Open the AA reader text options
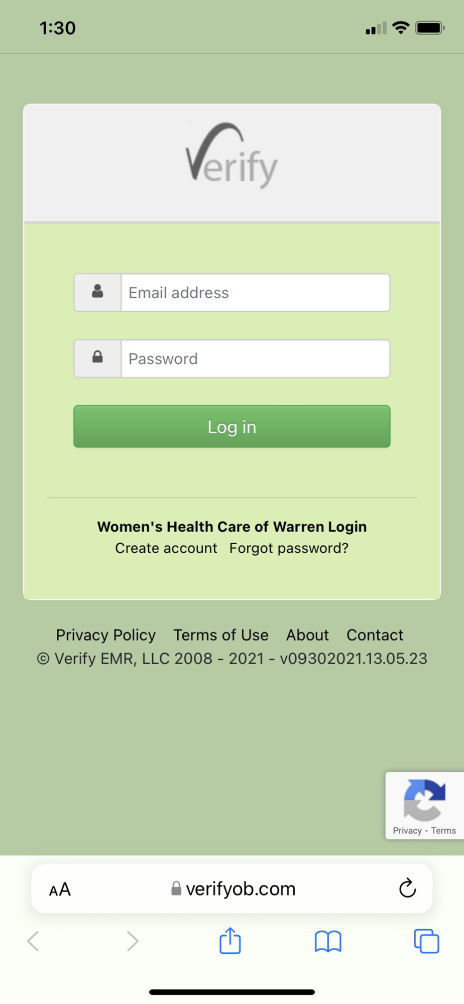 point(60,890)
